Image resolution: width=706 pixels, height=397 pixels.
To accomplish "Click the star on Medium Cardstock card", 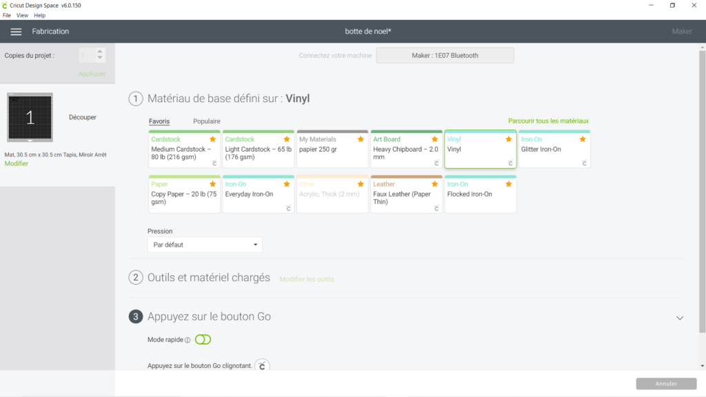I will coord(212,139).
